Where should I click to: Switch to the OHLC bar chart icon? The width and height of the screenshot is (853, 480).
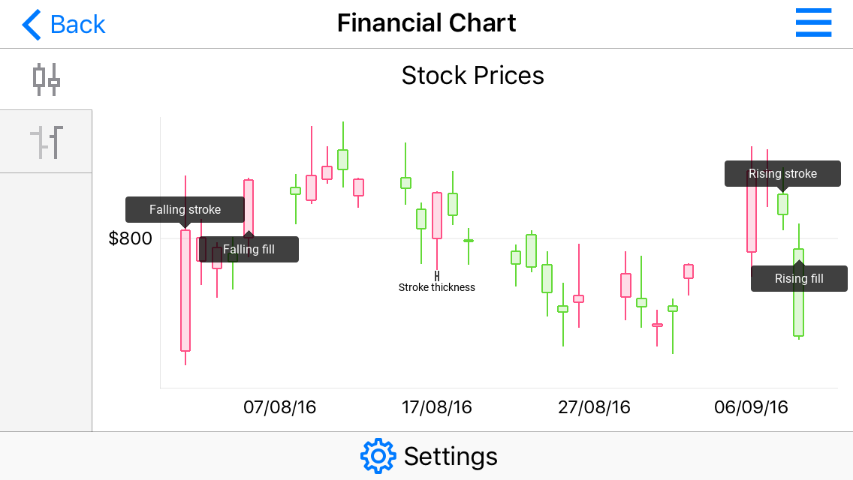click(46, 142)
